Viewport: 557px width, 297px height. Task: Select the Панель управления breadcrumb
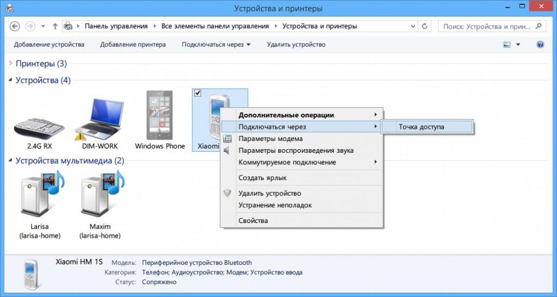(116, 26)
